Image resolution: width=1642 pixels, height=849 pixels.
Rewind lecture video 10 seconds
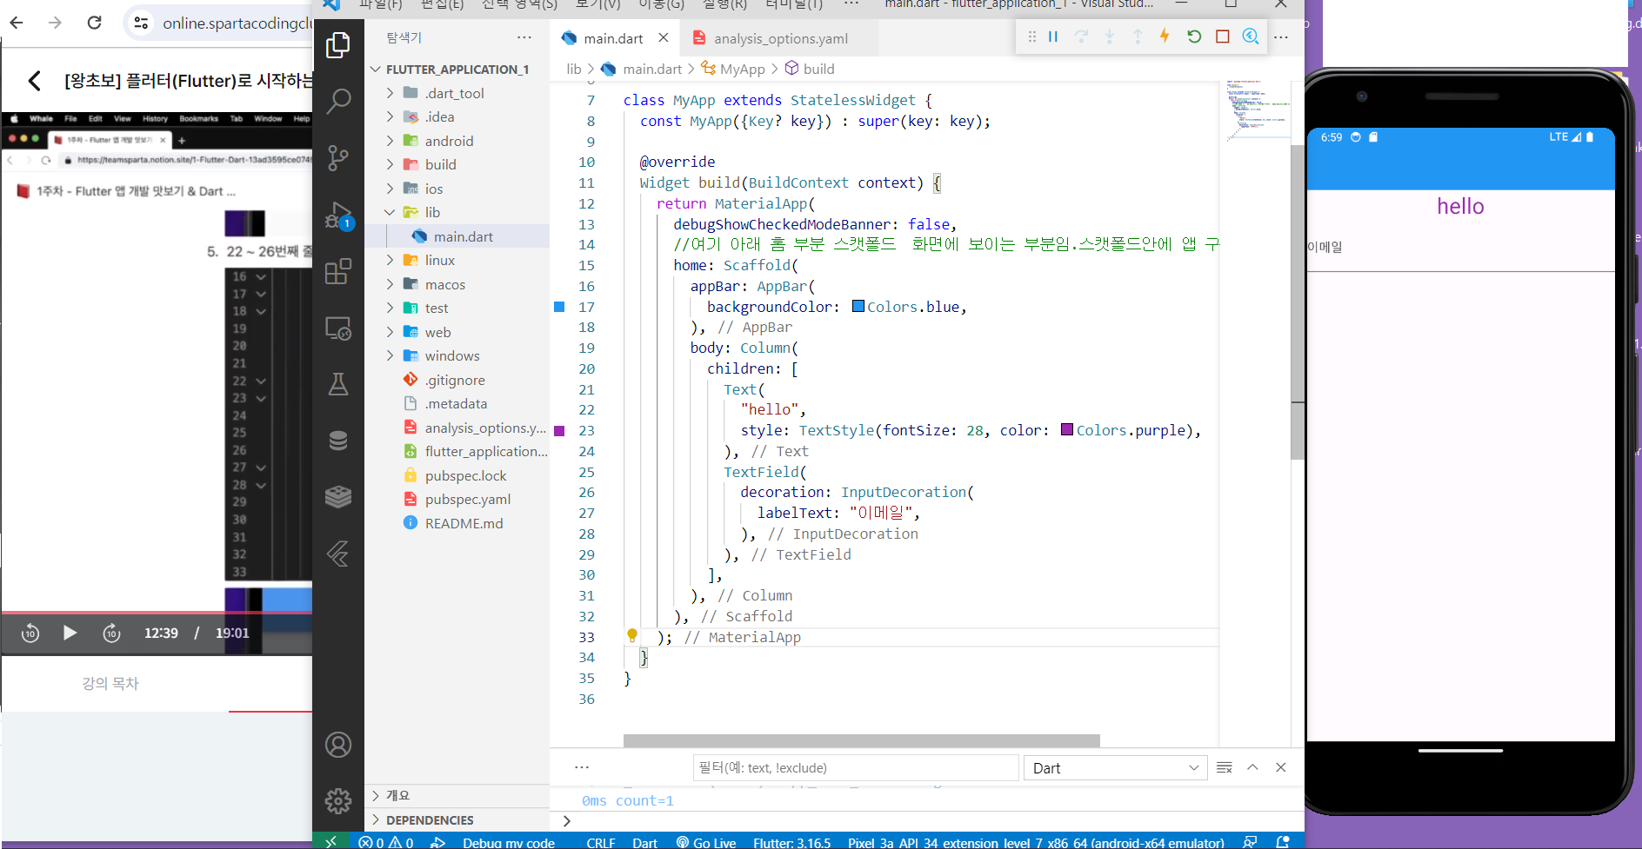tap(30, 633)
